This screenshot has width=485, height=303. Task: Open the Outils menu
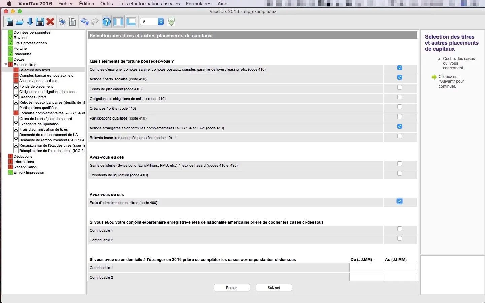click(107, 4)
